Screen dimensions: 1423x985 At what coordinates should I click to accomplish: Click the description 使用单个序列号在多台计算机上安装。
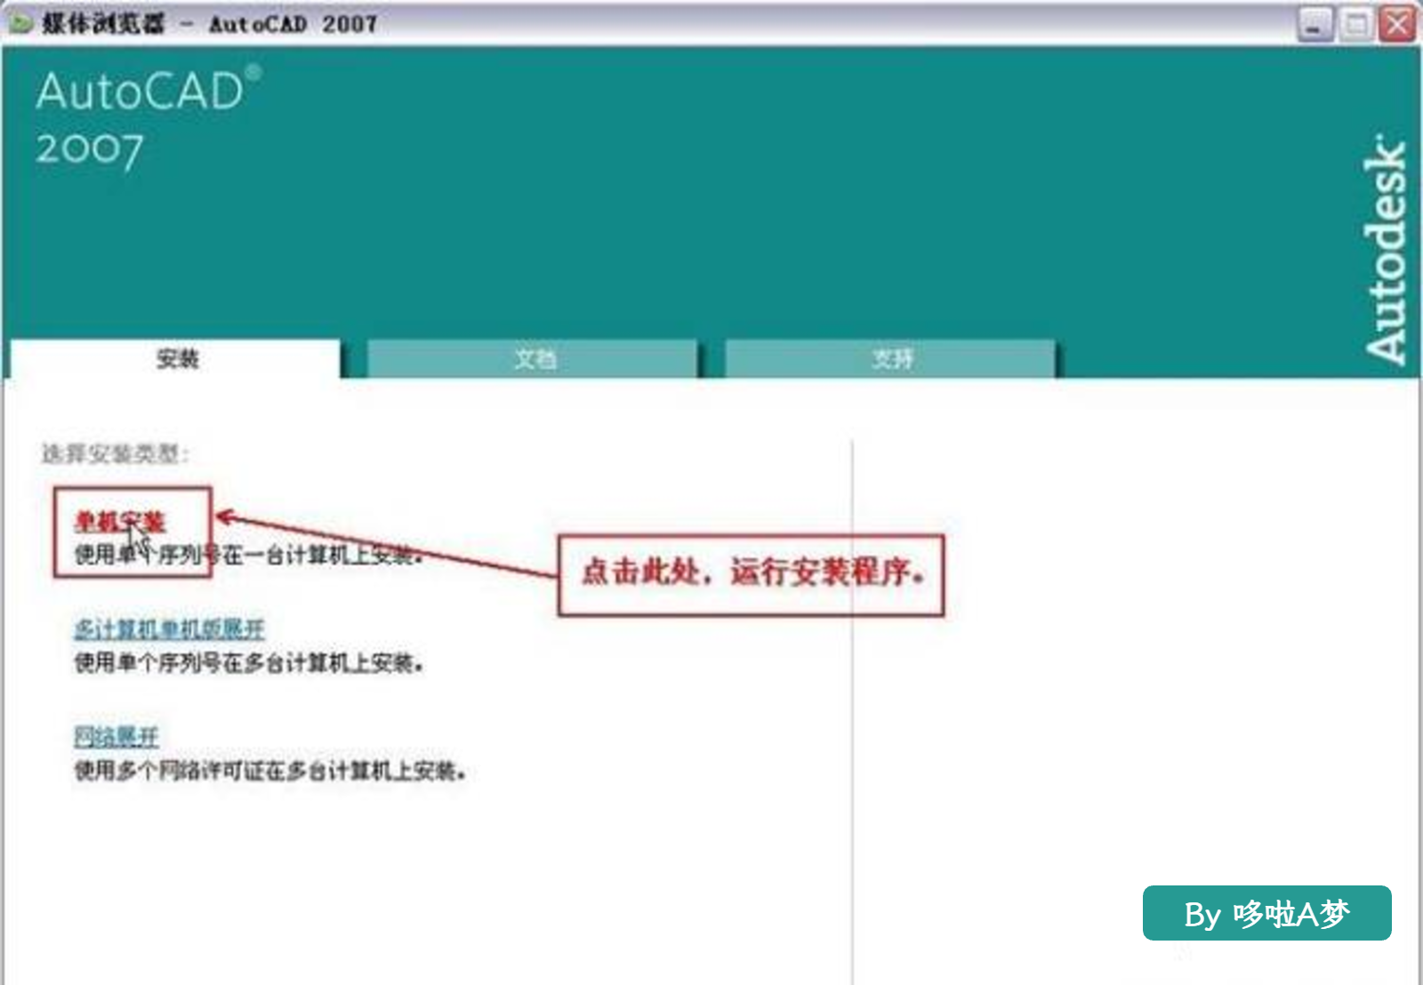point(248,663)
